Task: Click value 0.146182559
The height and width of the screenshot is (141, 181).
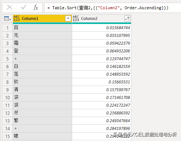Action: point(118,66)
